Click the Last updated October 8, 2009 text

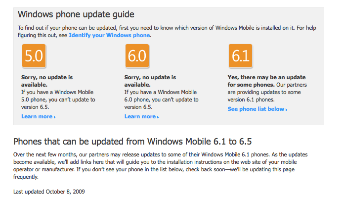coord(49,192)
